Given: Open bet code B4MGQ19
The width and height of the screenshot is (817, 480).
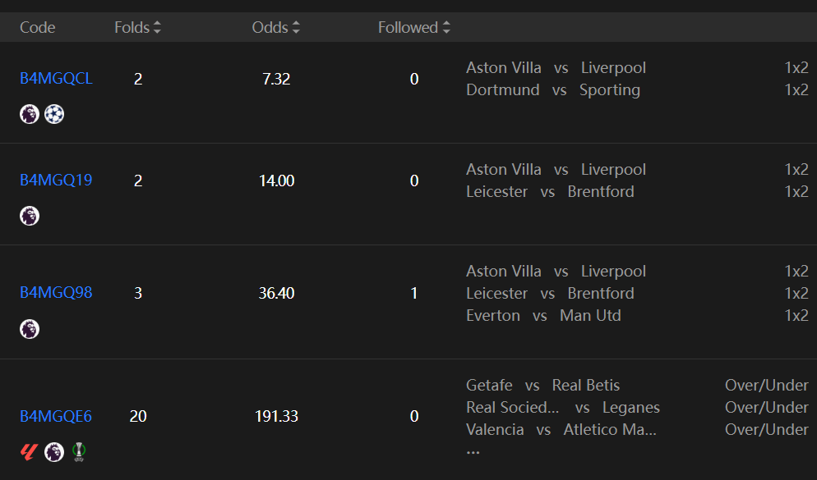Looking at the screenshot, I should [x=56, y=181].
